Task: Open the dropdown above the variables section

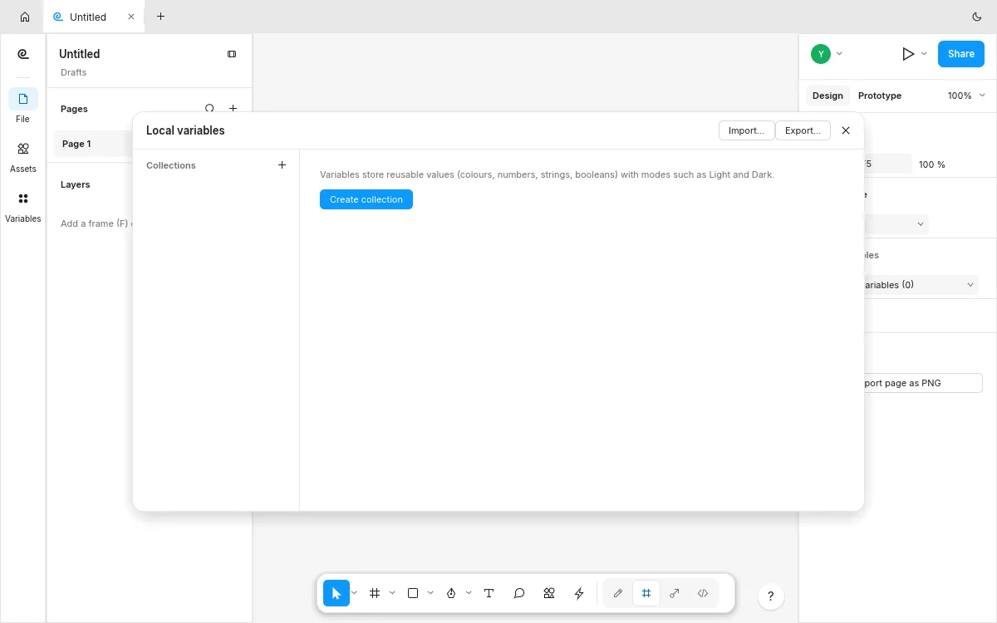Action: [x=896, y=224]
